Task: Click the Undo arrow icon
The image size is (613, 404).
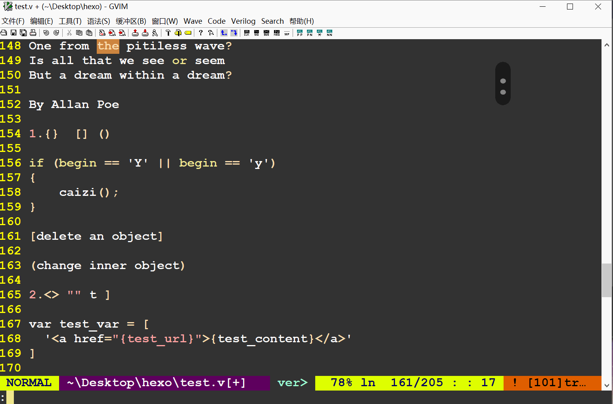Action: (46, 33)
